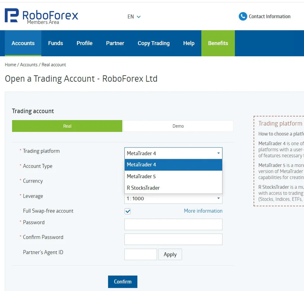Click the Trading platform help heading

pyautogui.click(x=280, y=123)
